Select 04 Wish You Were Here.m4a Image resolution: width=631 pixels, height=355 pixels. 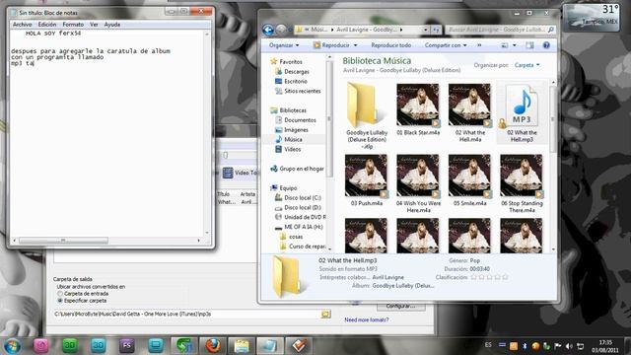[417, 176]
